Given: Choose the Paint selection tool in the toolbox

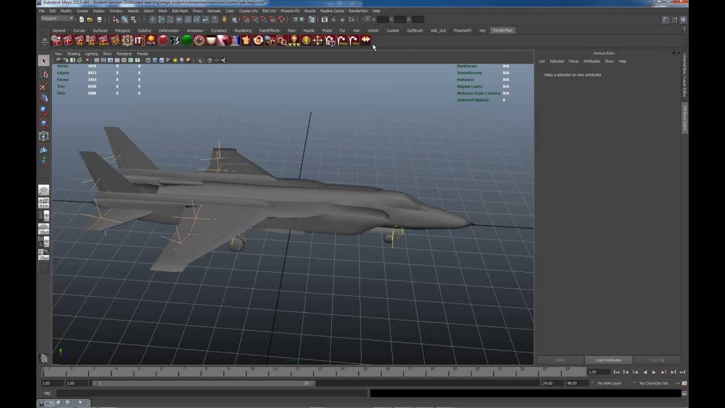Looking at the screenshot, I should click(44, 86).
